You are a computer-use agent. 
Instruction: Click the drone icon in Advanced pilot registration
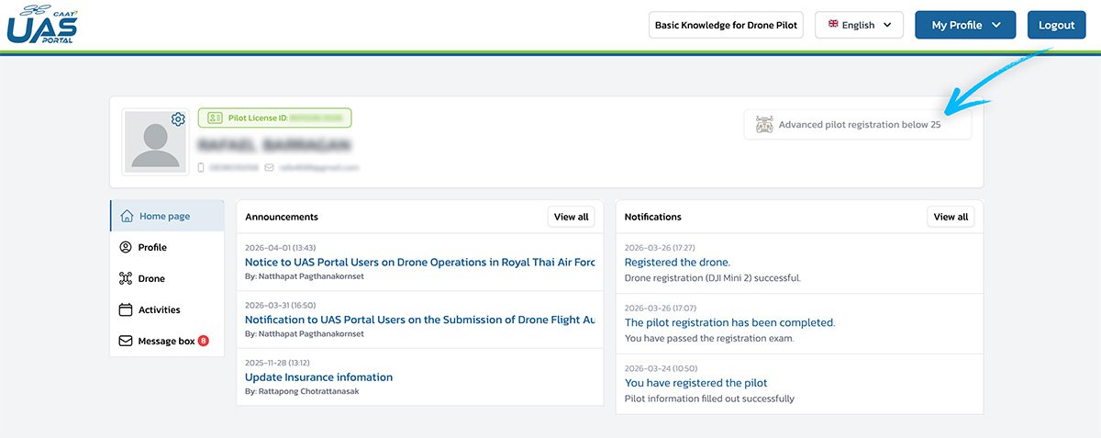pos(764,125)
